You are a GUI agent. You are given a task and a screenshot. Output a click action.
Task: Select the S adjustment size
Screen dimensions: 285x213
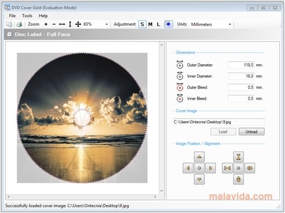click(142, 24)
